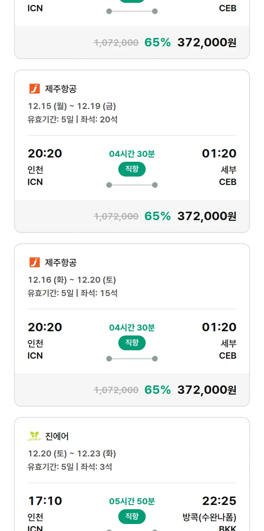Tap the 직항 badge on the 12.16 flight
The image size is (264, 531).
[132, 343]
